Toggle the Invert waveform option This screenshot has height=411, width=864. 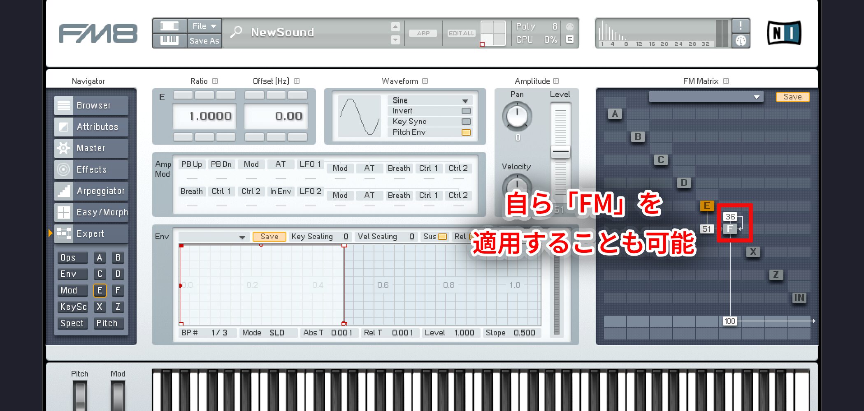466,111
